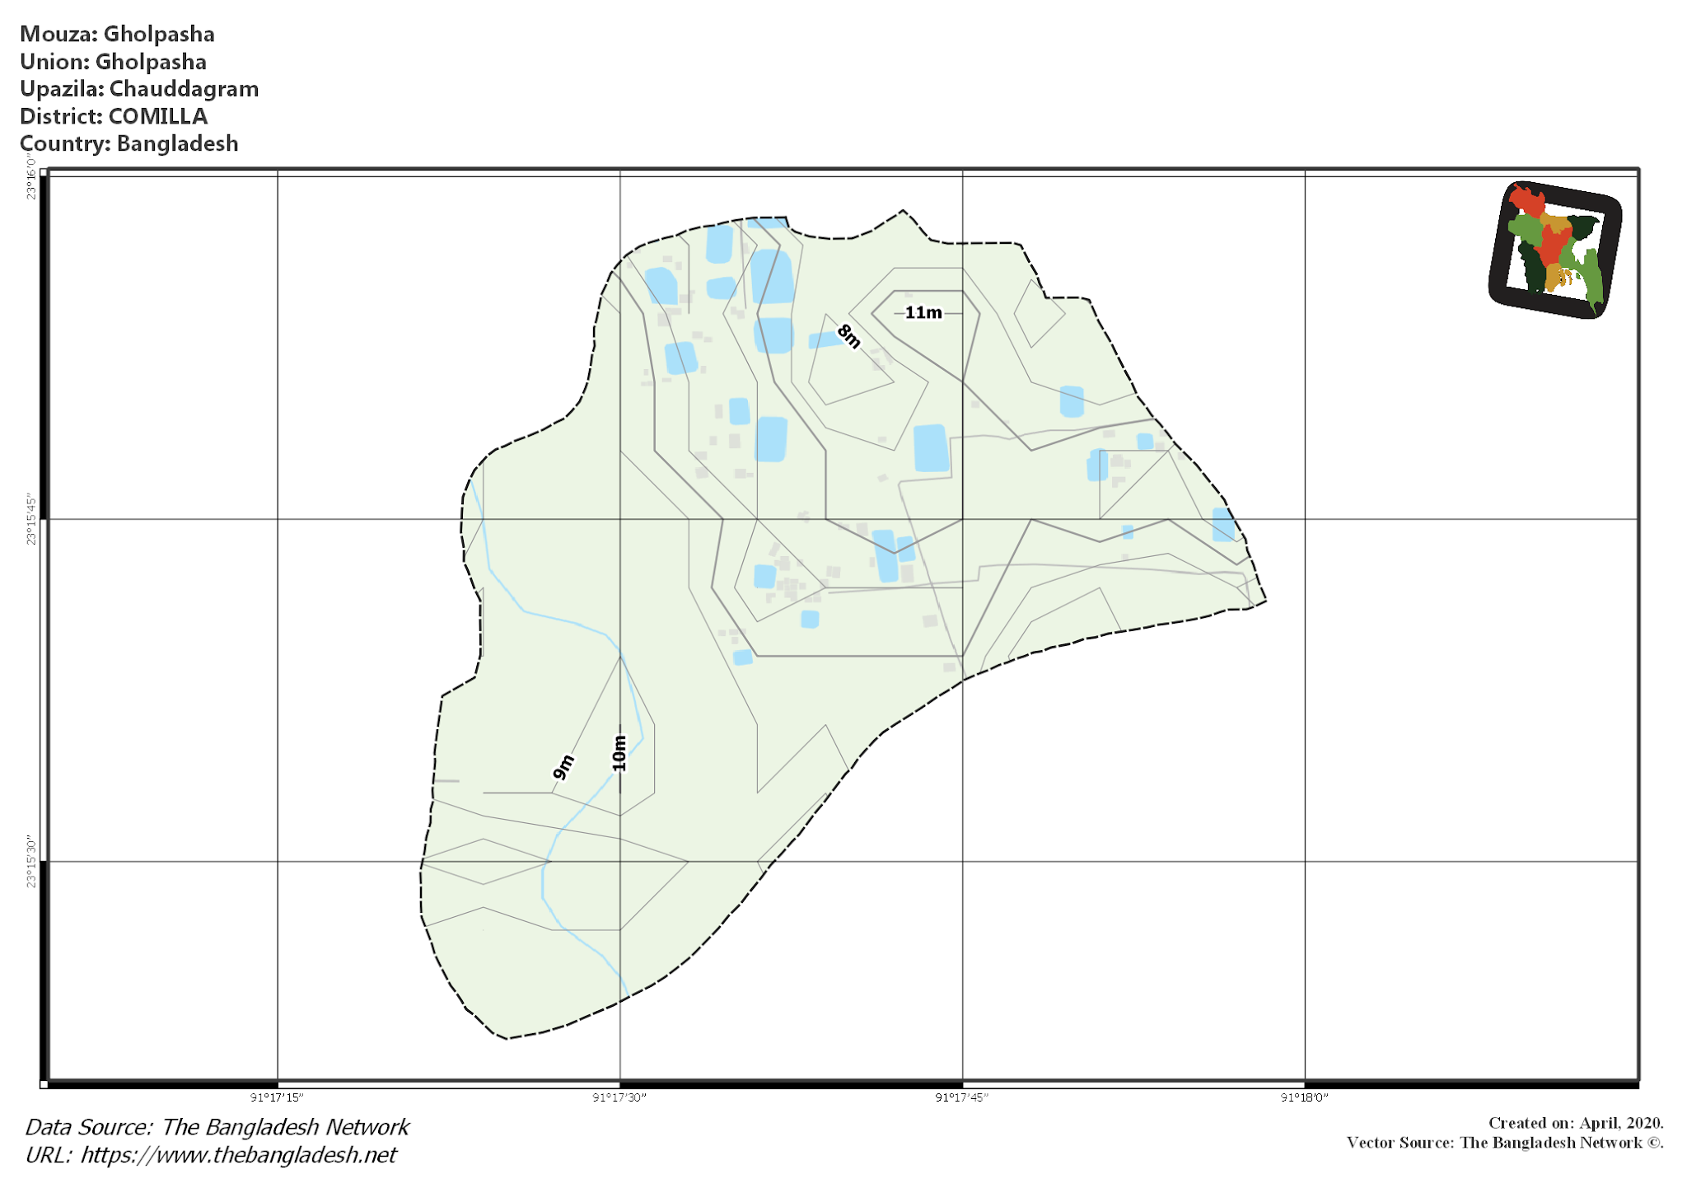The image size is (1687, 1193).
Task: Select the 11m contour label
Action: click(923, 312)
